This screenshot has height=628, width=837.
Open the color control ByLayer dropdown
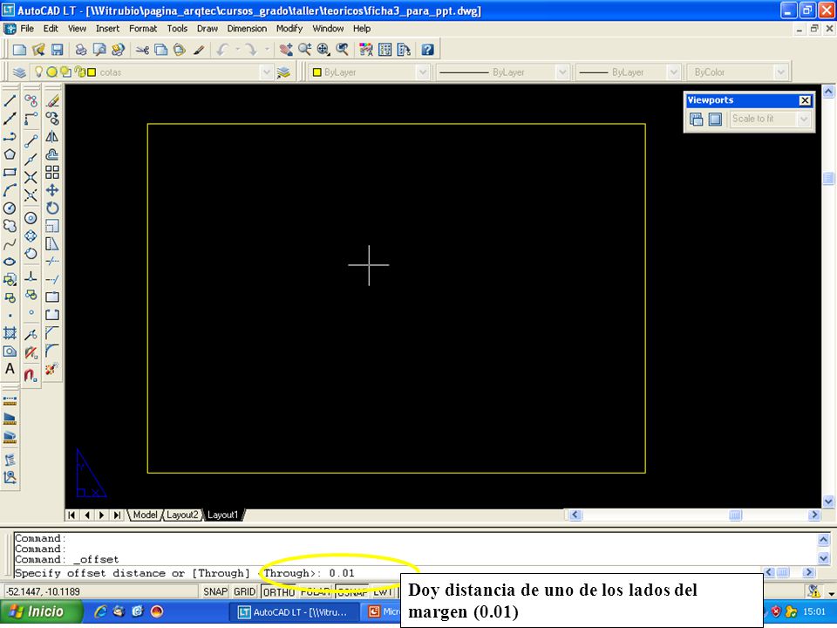click(x=422, y=72)
